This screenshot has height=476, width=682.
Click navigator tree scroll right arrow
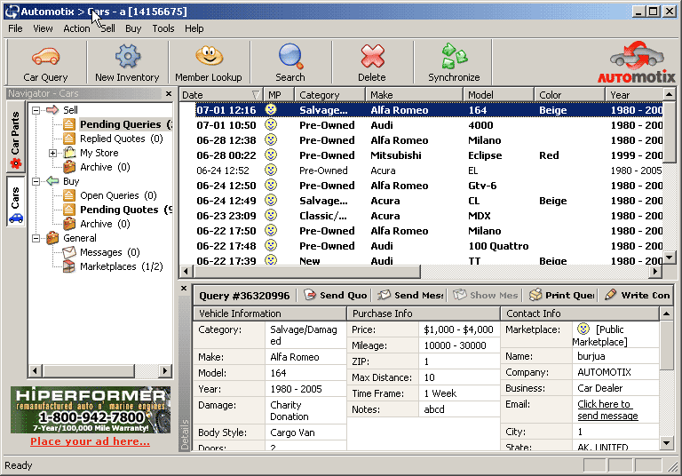(164, 371)
